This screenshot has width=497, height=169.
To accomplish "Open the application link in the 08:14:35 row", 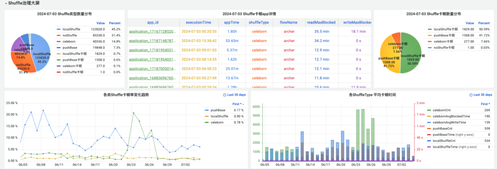I will pyautogui.click(x=152, y=59).
